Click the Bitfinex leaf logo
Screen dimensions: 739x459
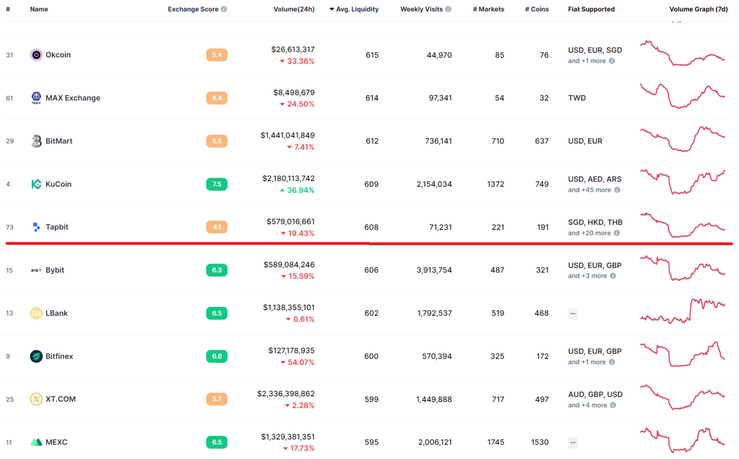coord(36,356)
